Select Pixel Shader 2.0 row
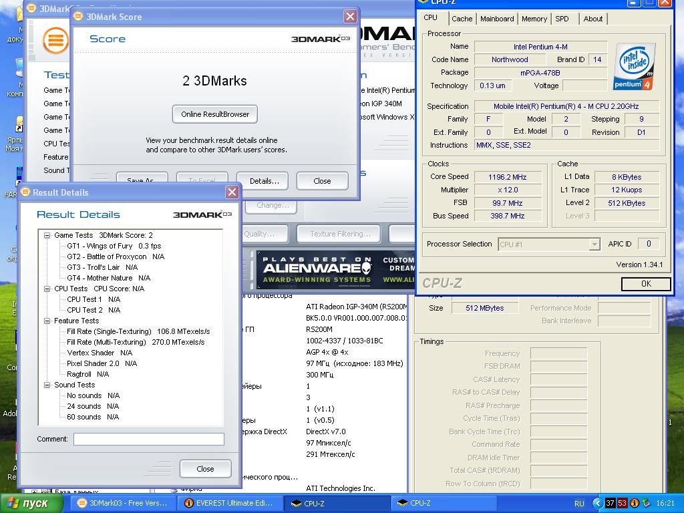Screen dimensions: 684x513 pos(102,363)
